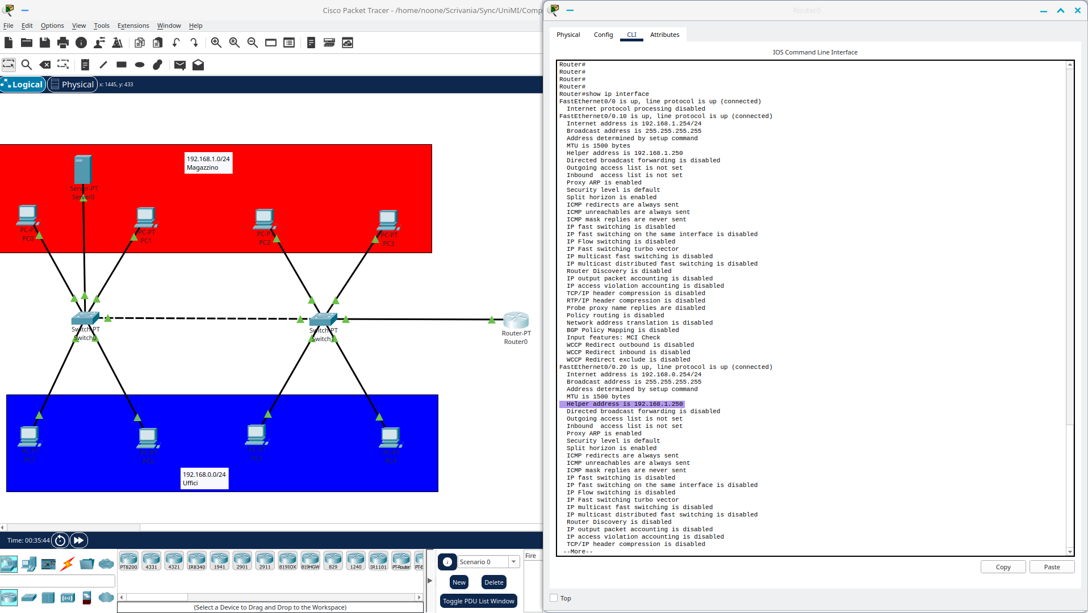This screenshot has width=1088, height=613.
Task: Click the Print icon in toolbar
Action: pos(63,43)
